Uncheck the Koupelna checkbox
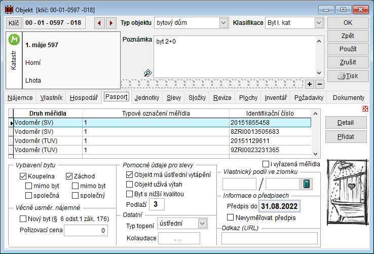374x254 pixels. pyautogui.click(x=23, y=176)
